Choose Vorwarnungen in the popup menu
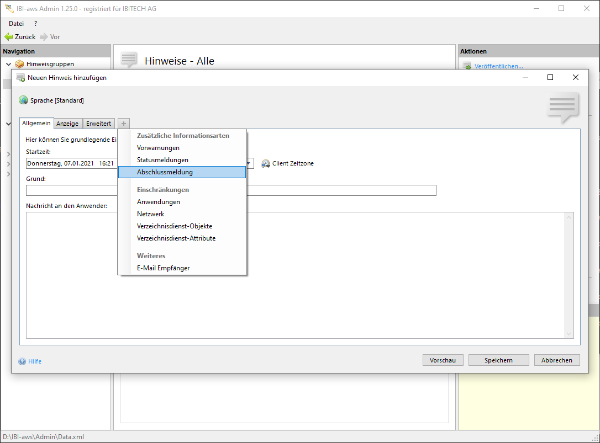 point(158,148)
